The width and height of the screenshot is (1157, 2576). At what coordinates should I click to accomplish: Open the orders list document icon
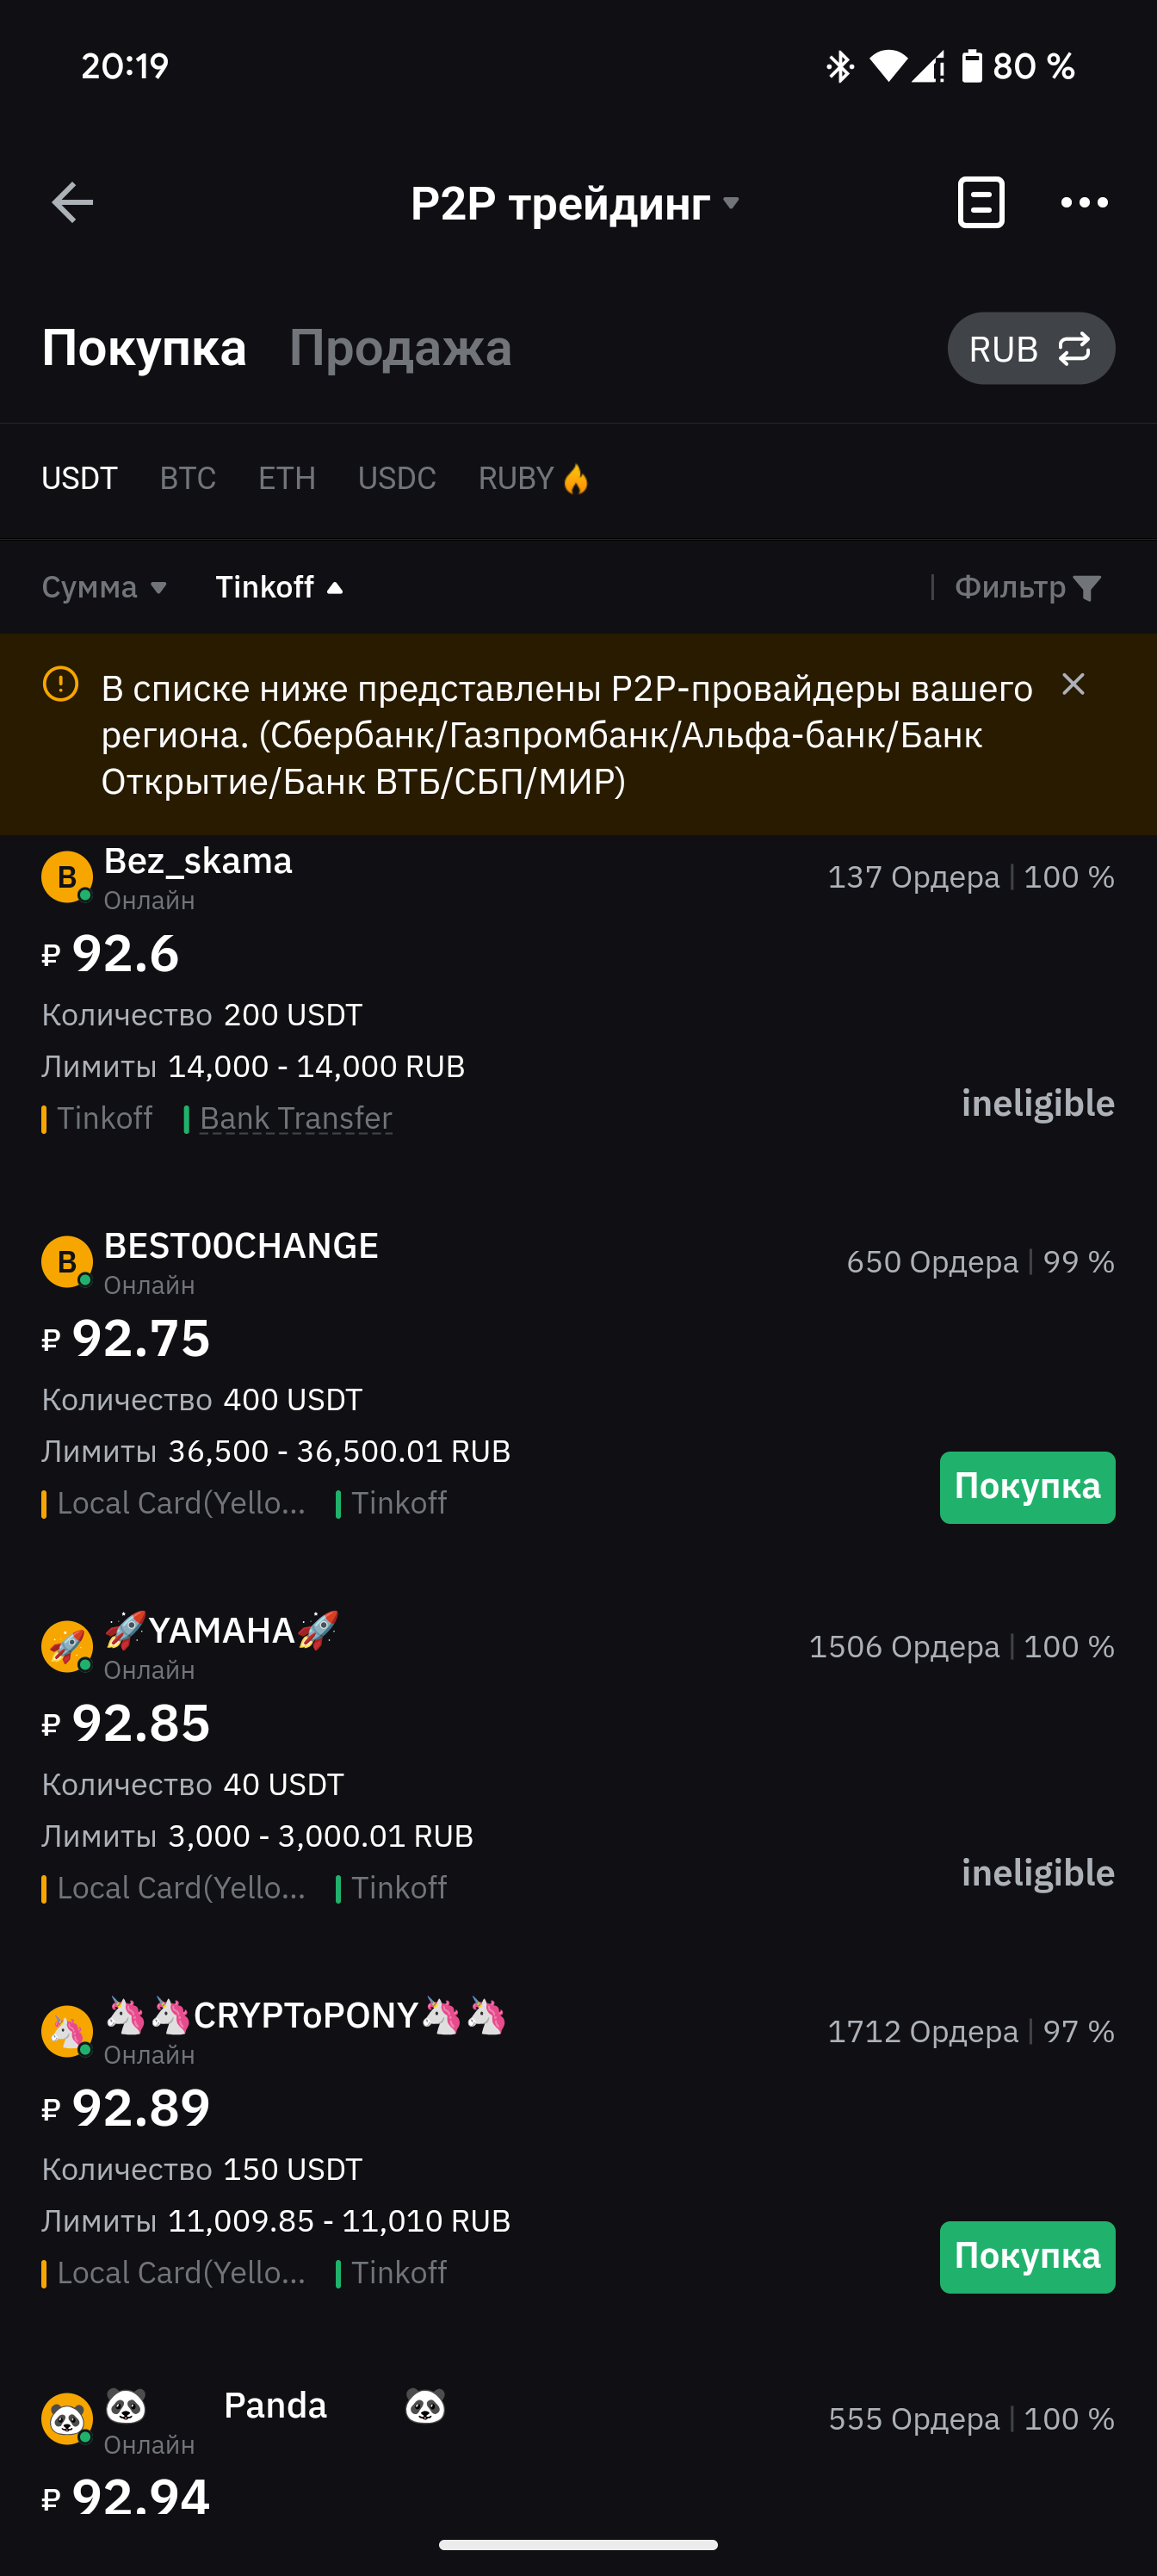click(x=980, y=203)
